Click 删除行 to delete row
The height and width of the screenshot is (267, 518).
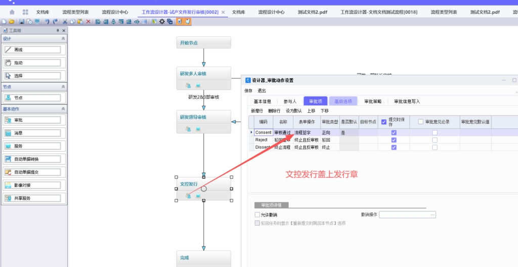point(274,111)
